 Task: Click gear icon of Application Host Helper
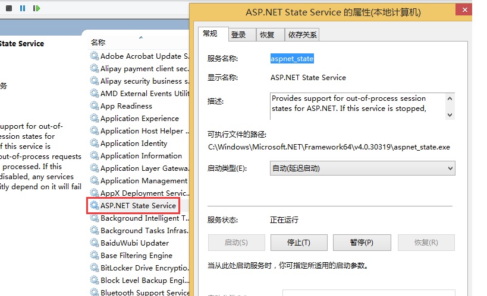pos(95,131)
